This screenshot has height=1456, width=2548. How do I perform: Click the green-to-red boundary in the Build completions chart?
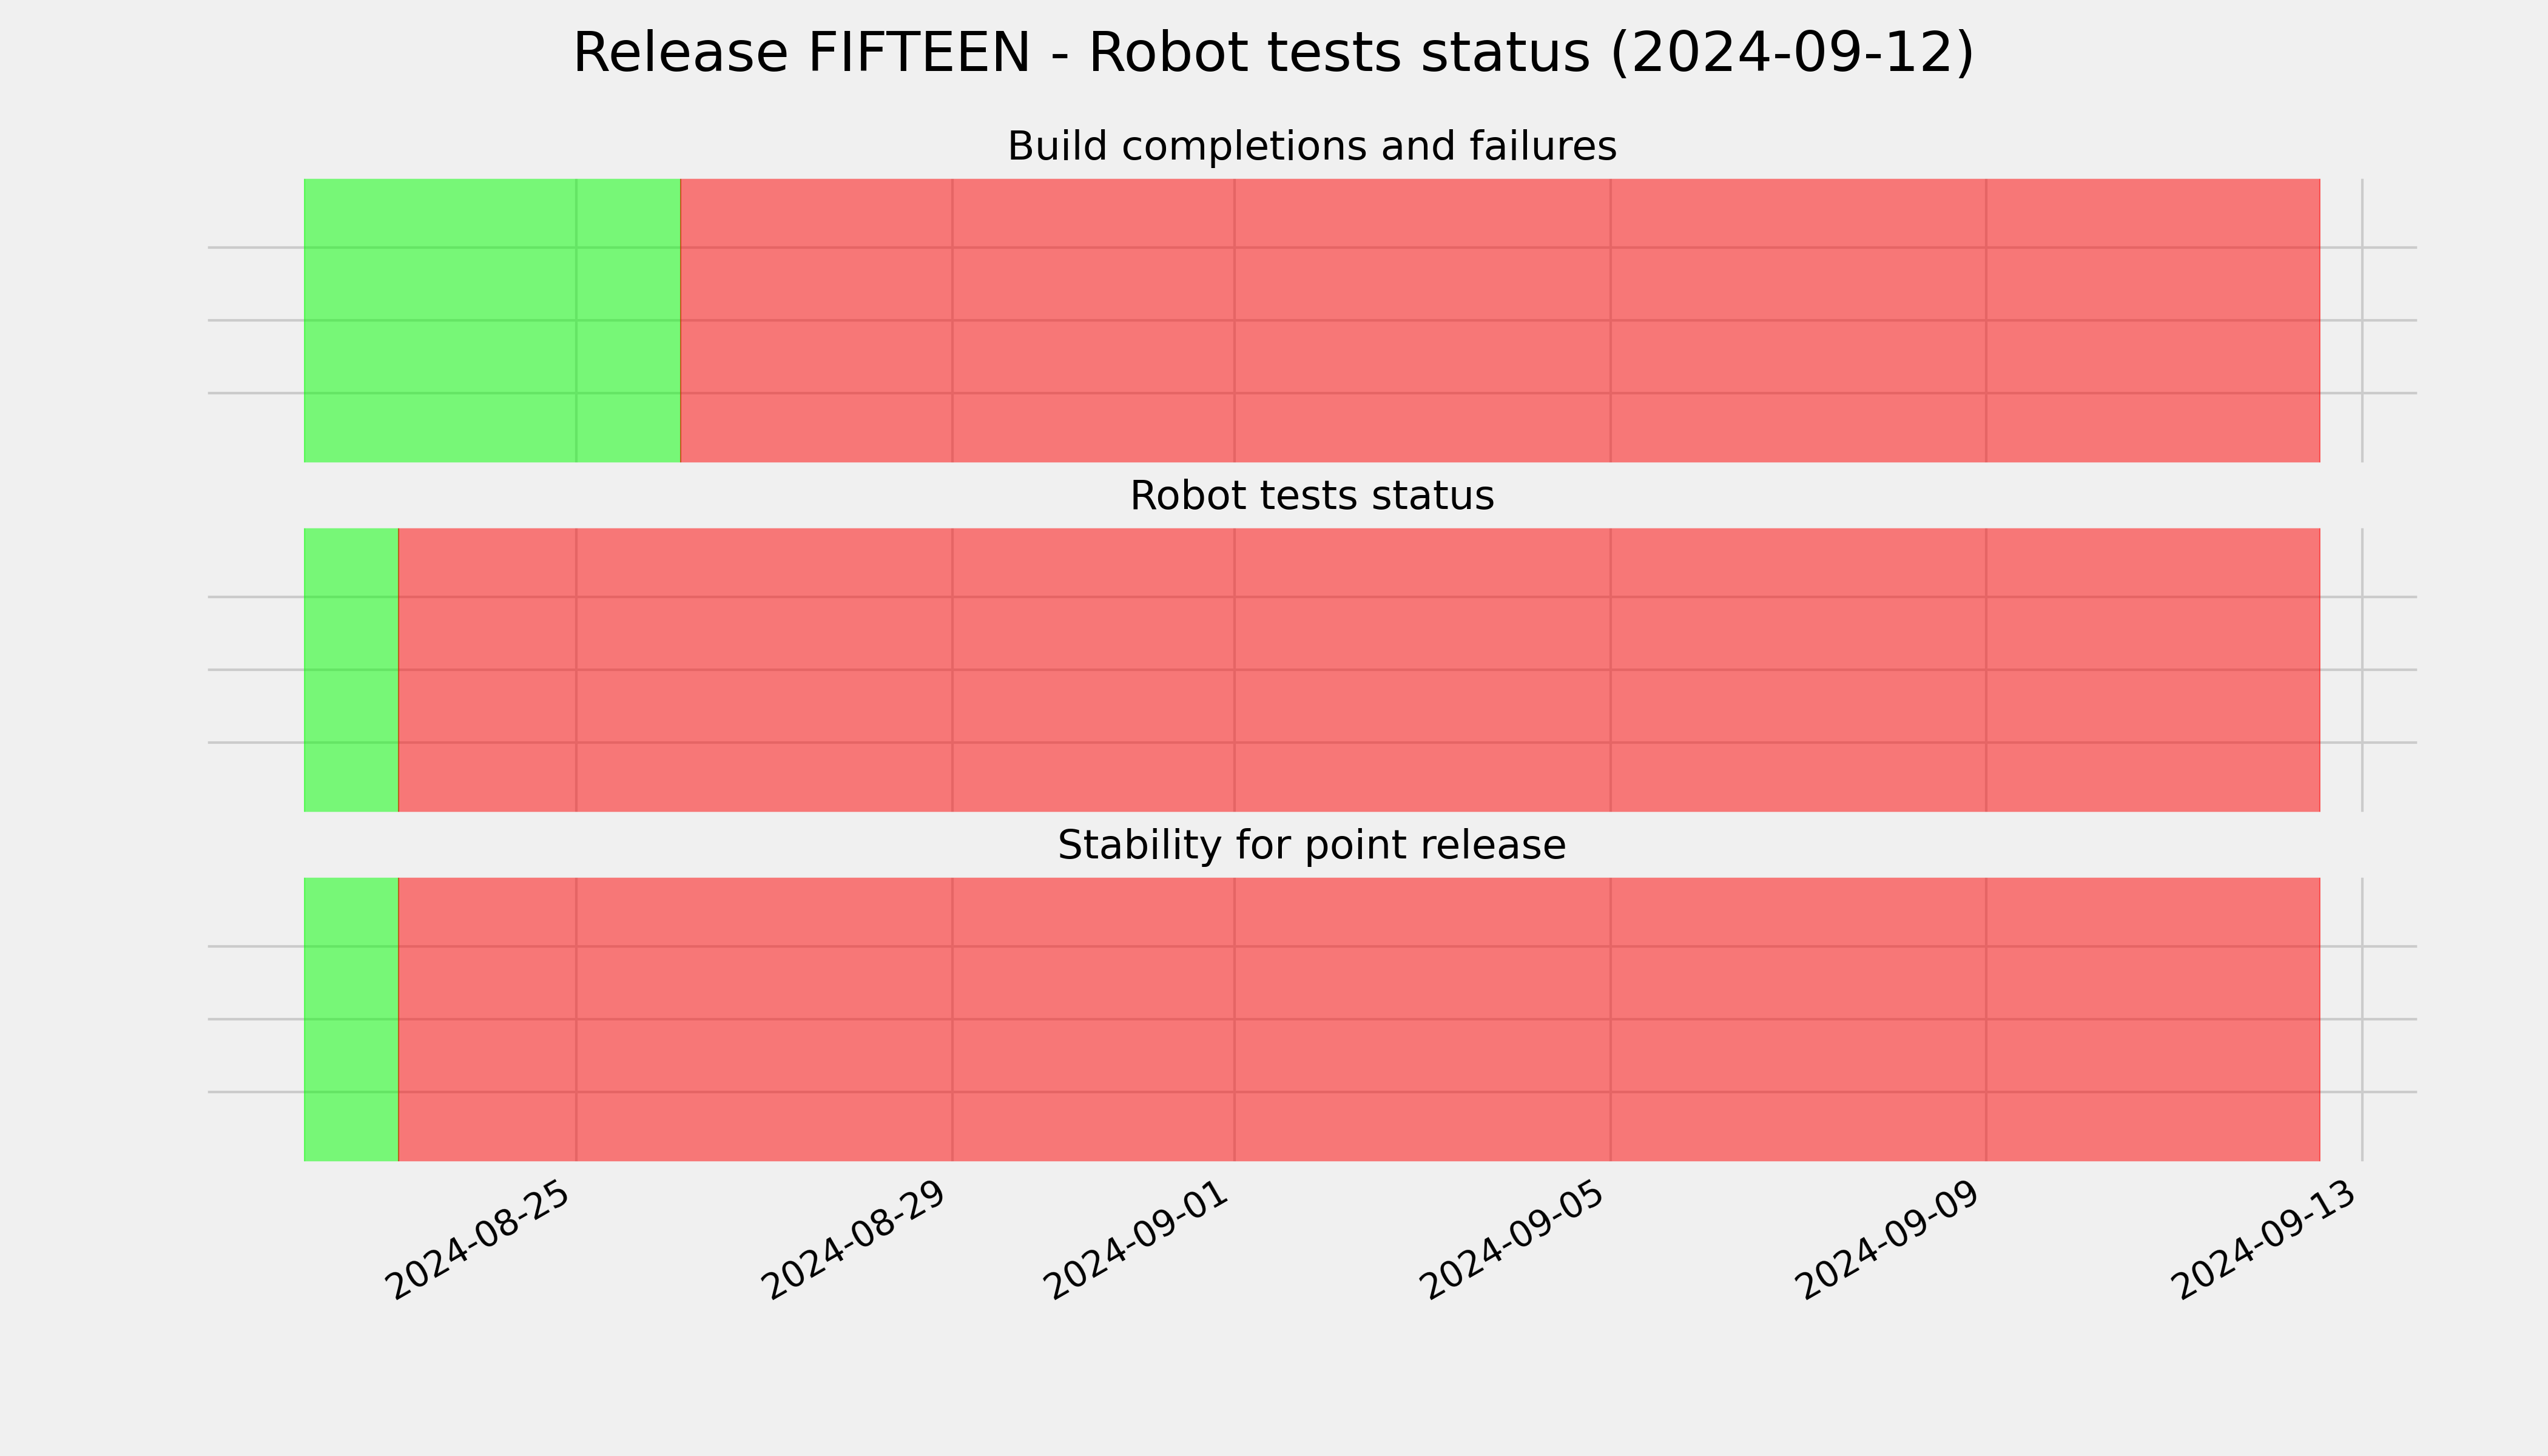click(680, 320)
